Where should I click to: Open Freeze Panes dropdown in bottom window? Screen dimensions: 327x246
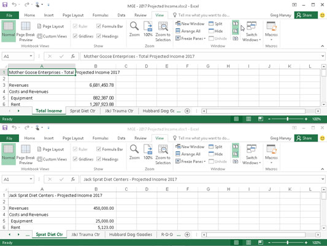pos(190,162)
